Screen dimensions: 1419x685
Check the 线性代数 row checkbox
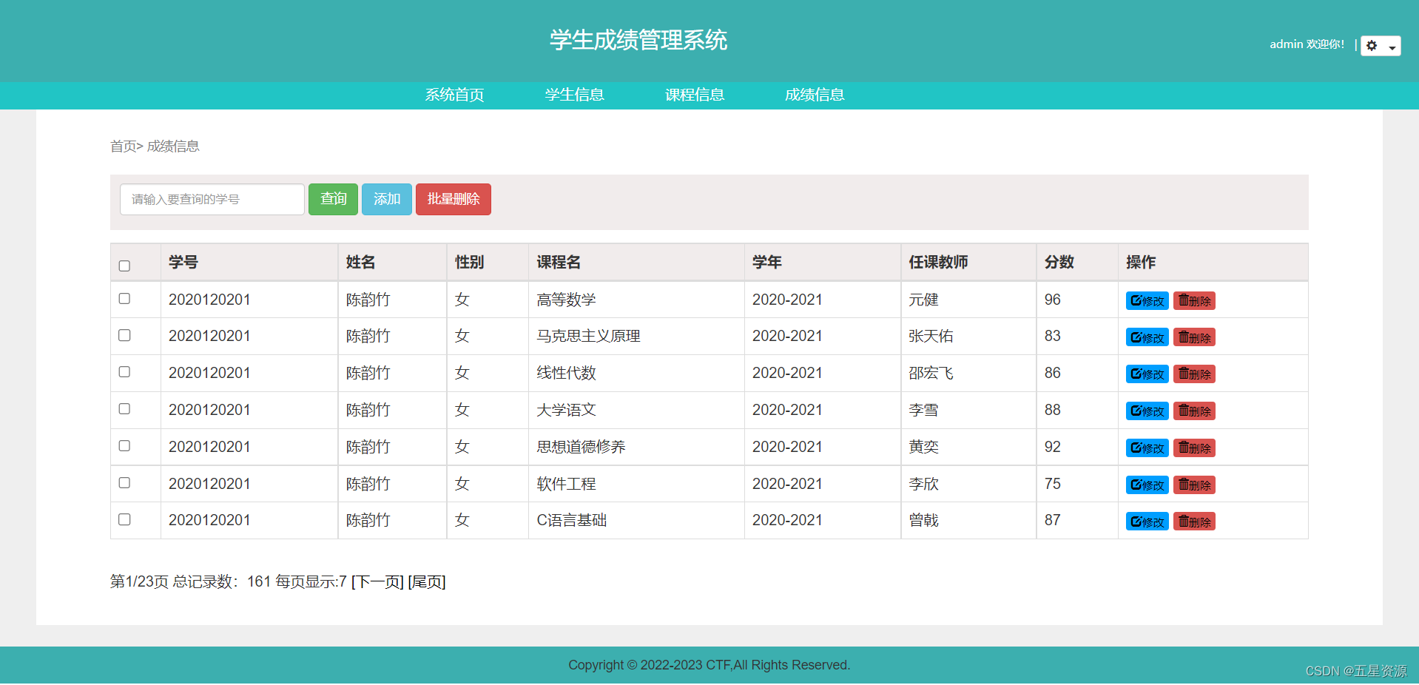point(124,371)
